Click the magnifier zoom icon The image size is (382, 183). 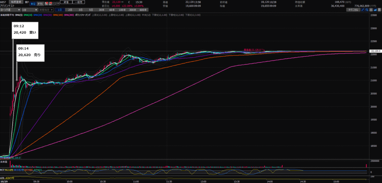(x=366, y=10)
